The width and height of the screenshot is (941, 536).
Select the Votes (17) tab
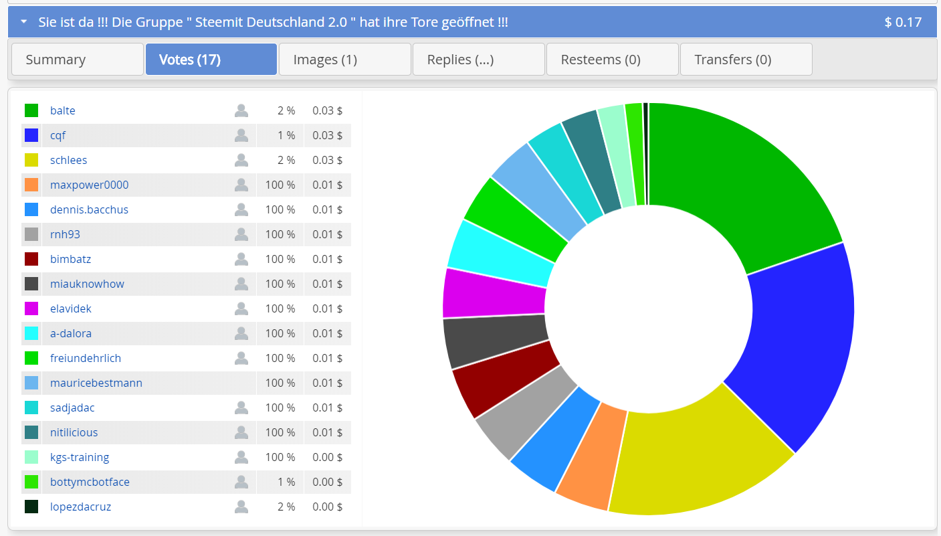coord(211,60)
